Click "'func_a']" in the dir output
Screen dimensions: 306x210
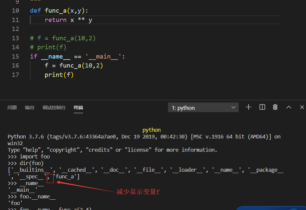click(66, 177)
